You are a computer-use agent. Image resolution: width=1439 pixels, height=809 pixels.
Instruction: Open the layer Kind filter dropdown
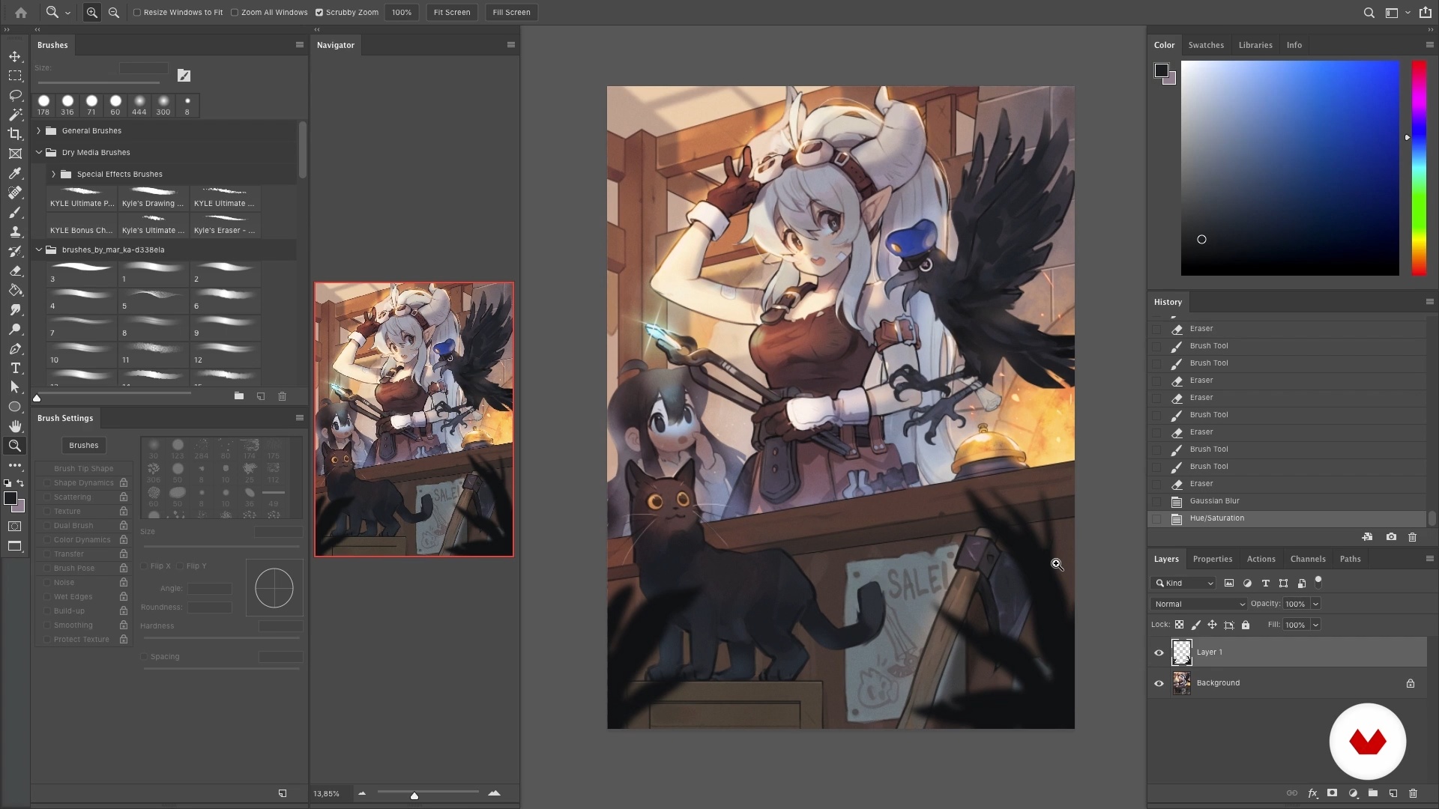[x=1183, y=583]
